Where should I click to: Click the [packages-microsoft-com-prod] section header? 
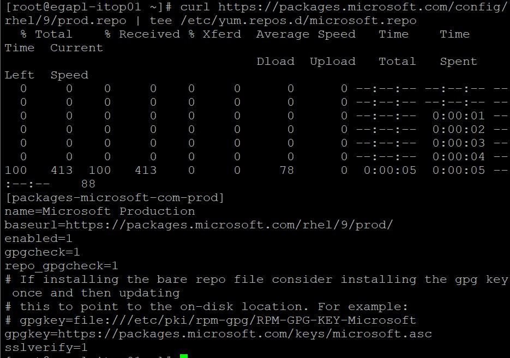coord(115,197)
